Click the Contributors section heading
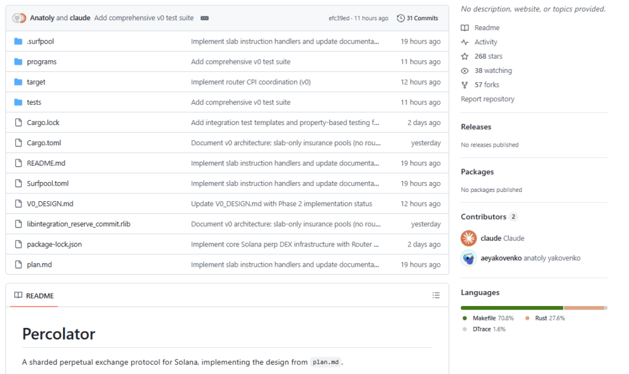The image size is (629, 374). point(483,216)
